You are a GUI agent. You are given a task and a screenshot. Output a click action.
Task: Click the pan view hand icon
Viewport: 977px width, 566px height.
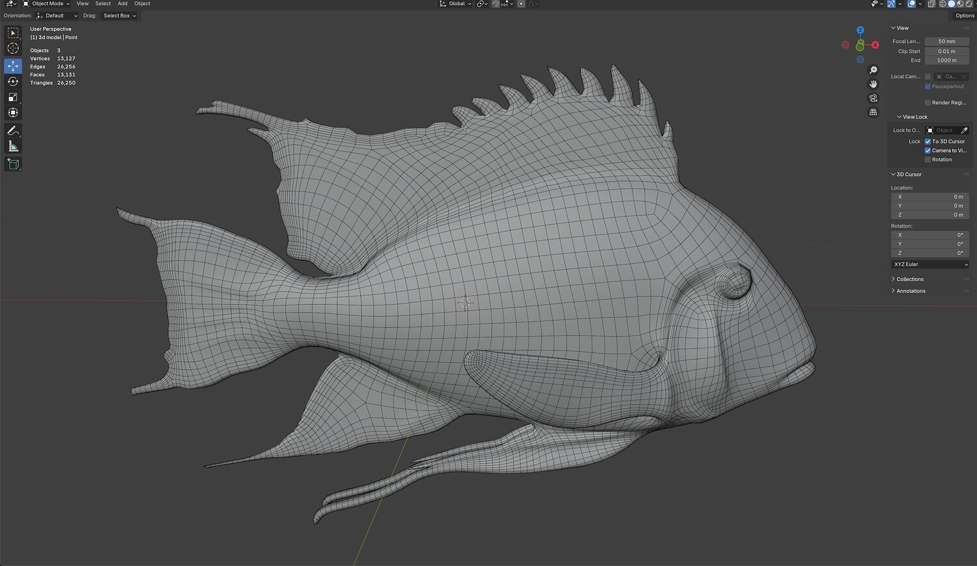click(873, 84)
